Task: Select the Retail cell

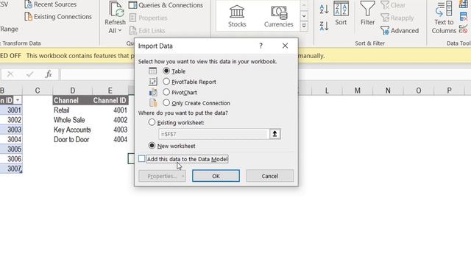Action: click(72, 110)
